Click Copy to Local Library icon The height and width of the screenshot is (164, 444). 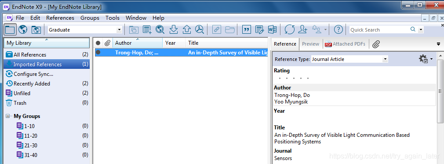click(x=133, y=29)
